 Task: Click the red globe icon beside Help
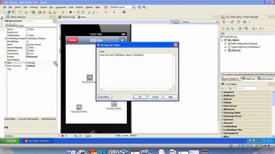click(x=106, y=7)
